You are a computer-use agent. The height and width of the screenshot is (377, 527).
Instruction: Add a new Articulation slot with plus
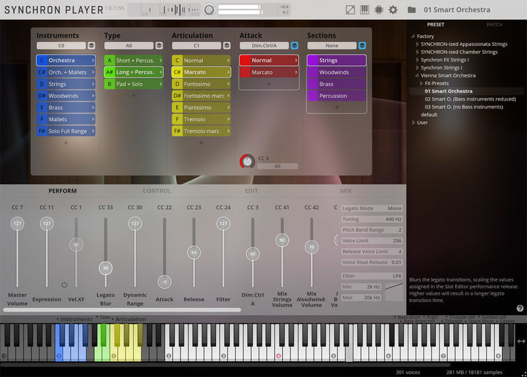tap(202, 143)
